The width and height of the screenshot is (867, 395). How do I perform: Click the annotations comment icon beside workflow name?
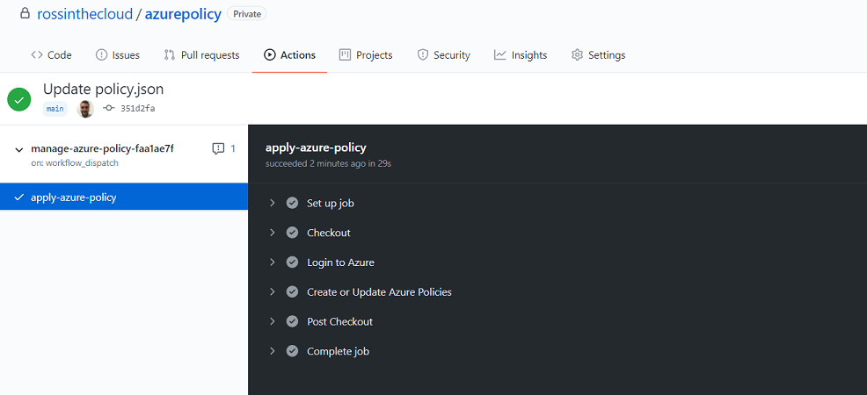tap(218, 148)
